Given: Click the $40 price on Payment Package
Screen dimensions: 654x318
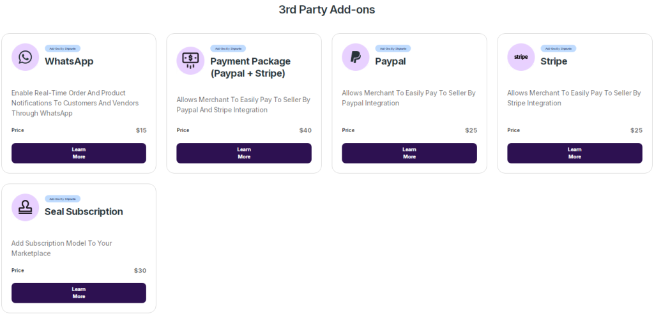Looking at the screenshot, I should coord(305,130).
